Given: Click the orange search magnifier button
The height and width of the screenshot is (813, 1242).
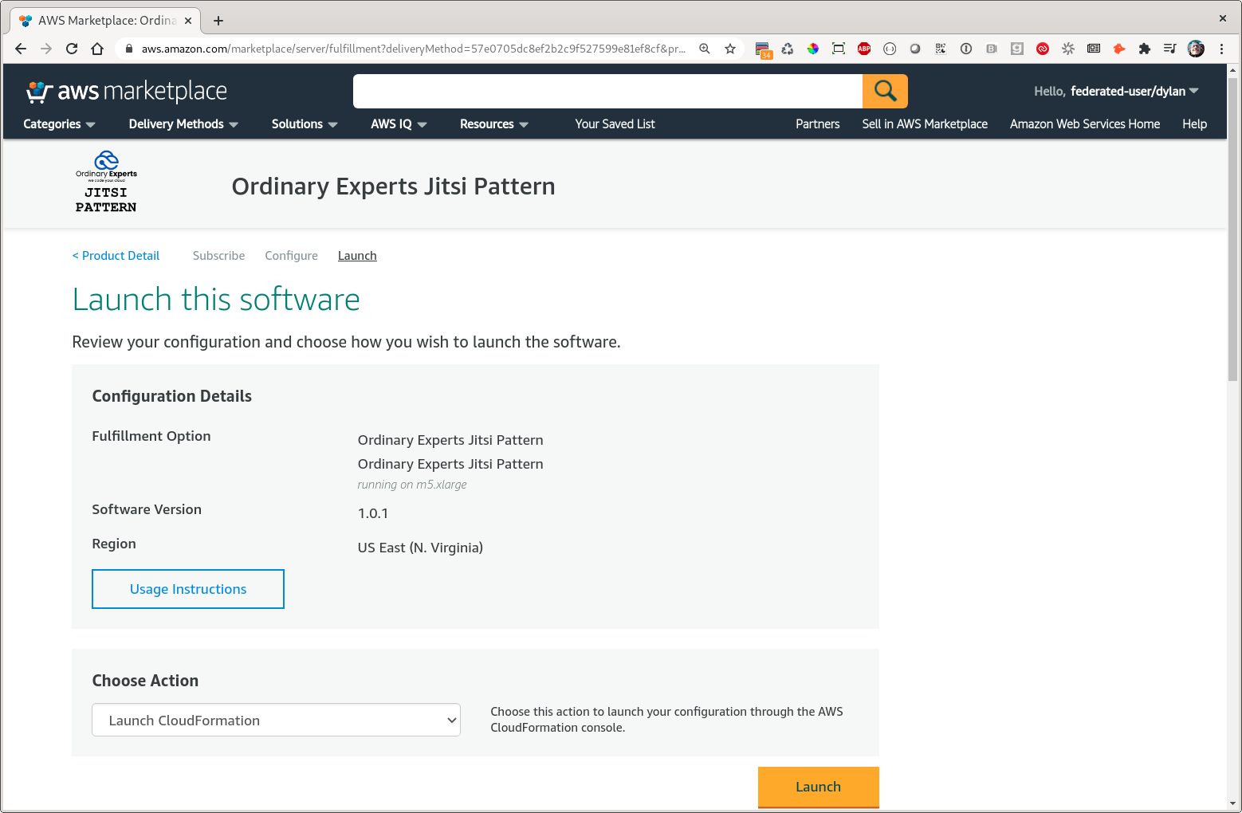Looking at the screenshot, I should tap(885, 91).
